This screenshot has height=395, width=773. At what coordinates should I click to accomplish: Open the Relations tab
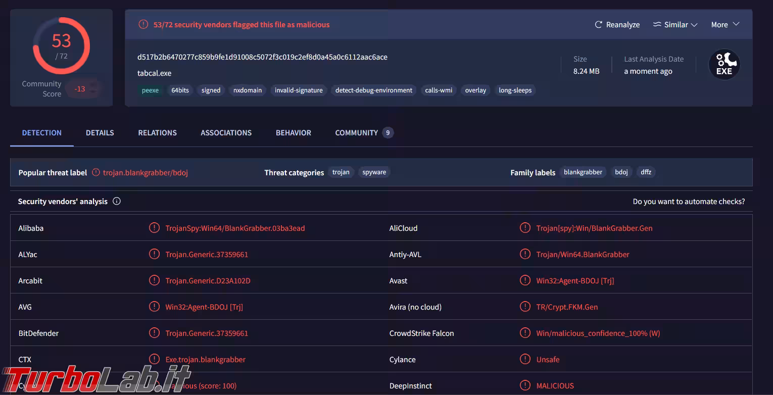pyautogui.click(x=157, y=133)
